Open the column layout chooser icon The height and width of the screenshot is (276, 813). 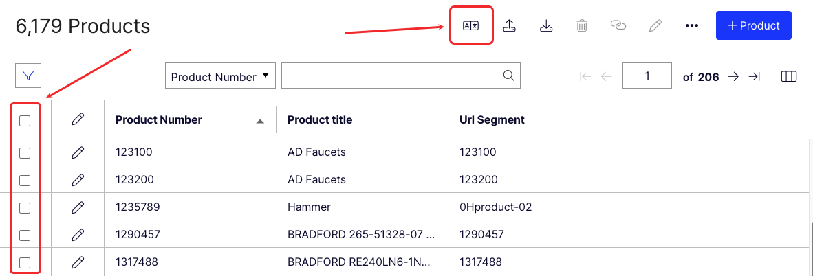(x=789, y=76)
